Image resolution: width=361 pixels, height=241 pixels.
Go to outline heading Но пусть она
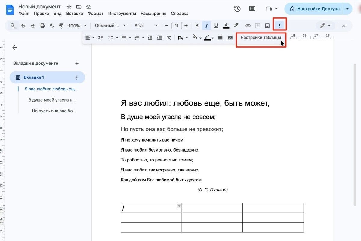tap(54, 111)
